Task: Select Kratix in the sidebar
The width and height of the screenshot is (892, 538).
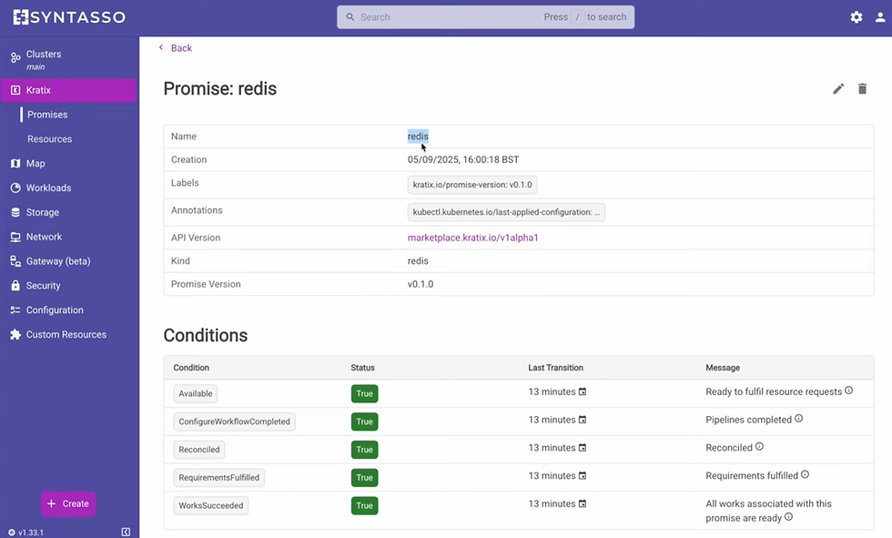Action: tap(69, 90)
